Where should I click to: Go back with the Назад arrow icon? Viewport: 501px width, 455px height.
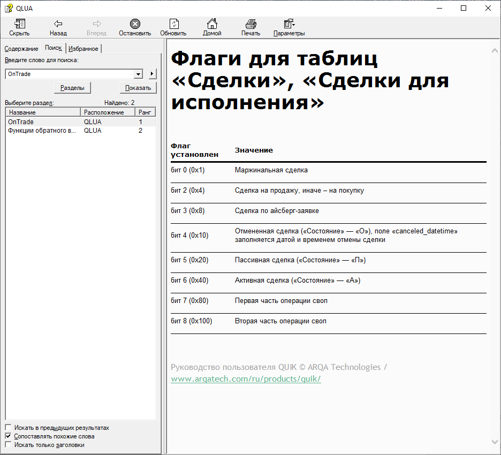point(58,24)
